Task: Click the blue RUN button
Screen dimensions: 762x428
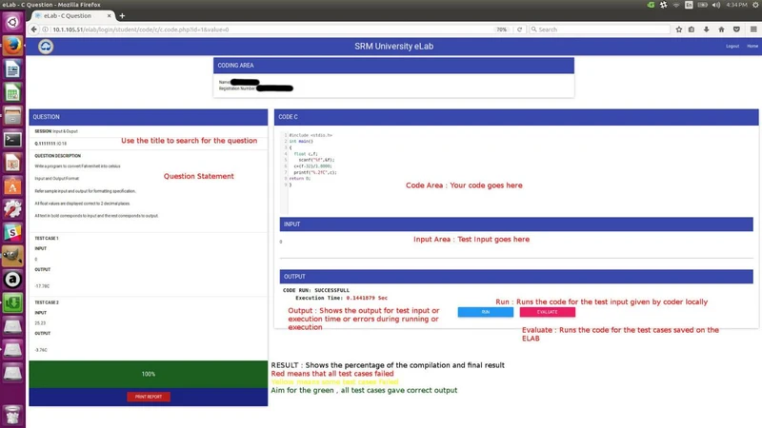Action: (485, 312)
